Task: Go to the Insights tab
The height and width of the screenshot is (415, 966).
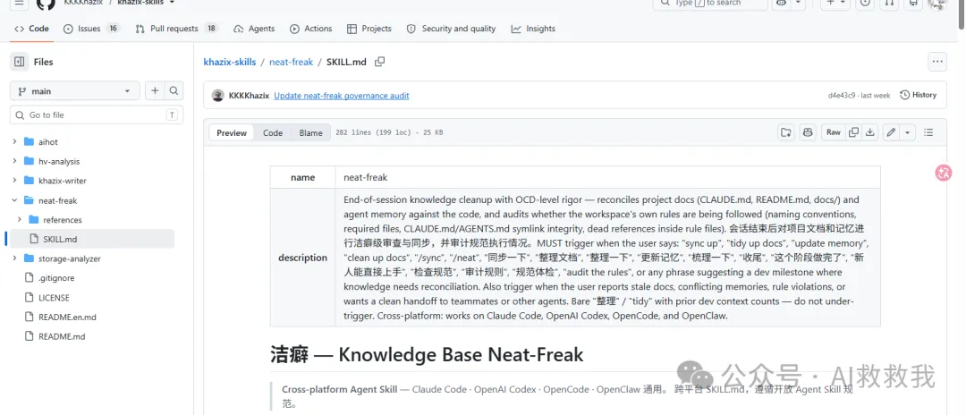Action: coord(533,29)
